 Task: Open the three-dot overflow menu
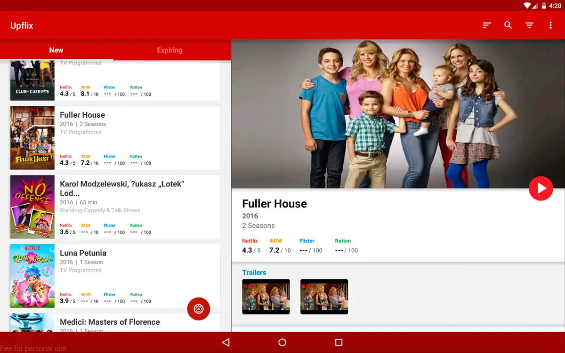550,25
